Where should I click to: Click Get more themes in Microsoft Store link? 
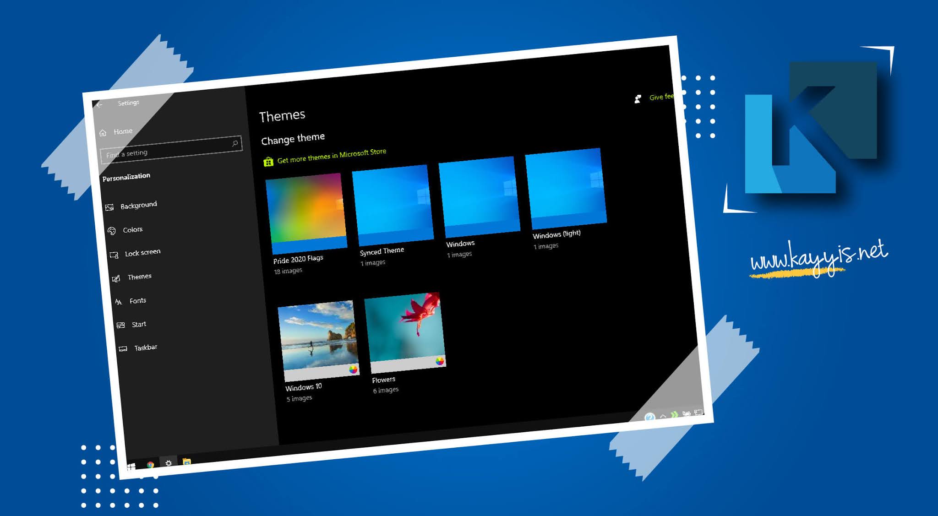tap(332, 156)
